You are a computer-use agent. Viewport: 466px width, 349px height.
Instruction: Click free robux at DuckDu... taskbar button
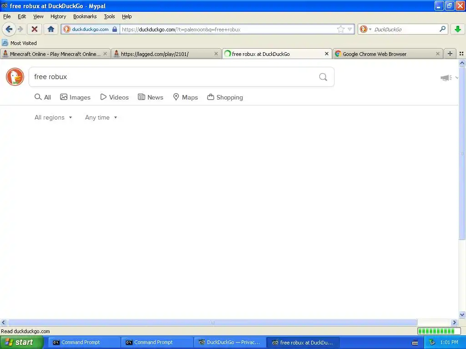(303, 342)
